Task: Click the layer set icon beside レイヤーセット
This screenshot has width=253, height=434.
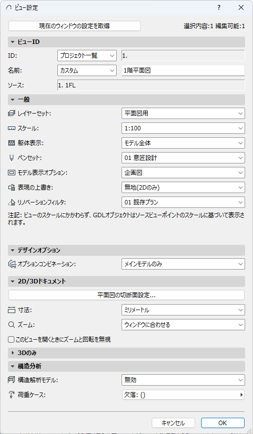Action: coord(11,113)
